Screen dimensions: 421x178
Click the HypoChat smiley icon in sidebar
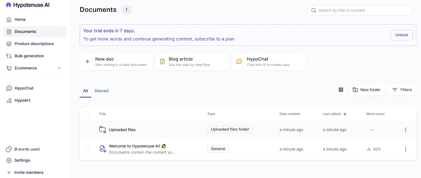pos(9,88)
